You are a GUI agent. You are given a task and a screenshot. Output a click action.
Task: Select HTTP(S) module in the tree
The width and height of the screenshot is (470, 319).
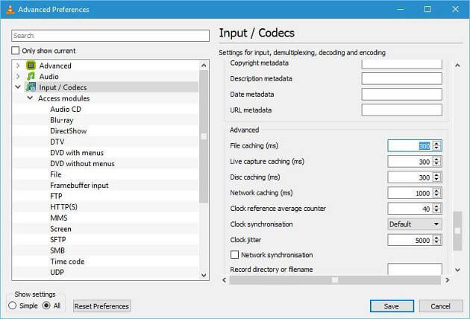click(63, 206)
